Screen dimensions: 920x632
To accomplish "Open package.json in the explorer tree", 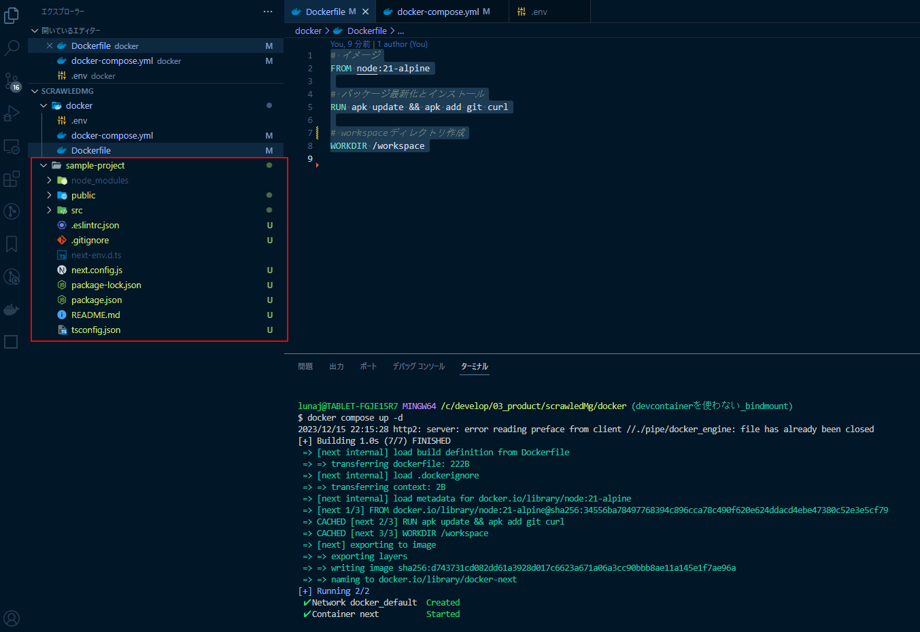I will (x=97, y=300).
